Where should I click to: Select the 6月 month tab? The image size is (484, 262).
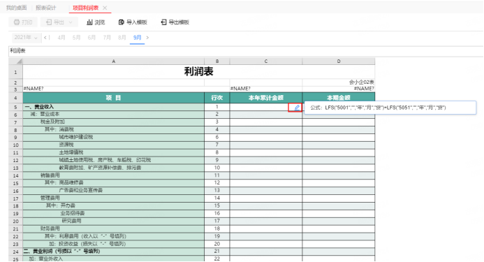pyautogui.click(x=91, y=38)
